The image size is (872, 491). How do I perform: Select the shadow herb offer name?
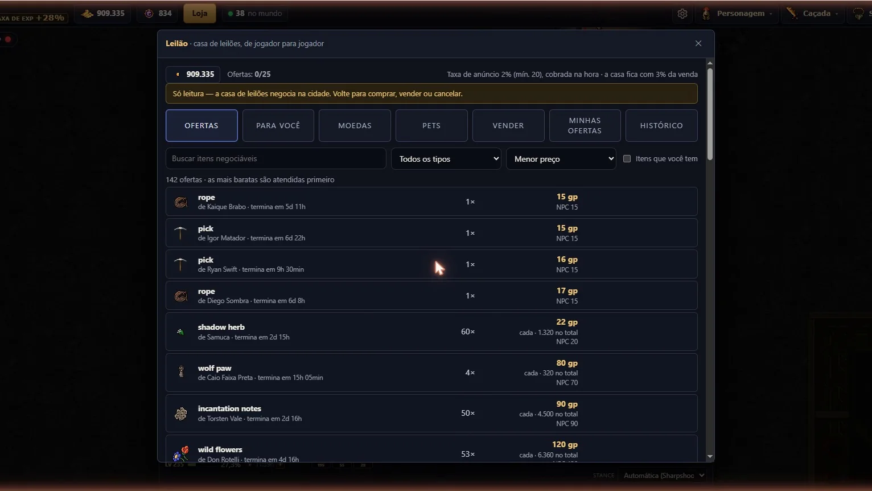(x=221, y=327)
